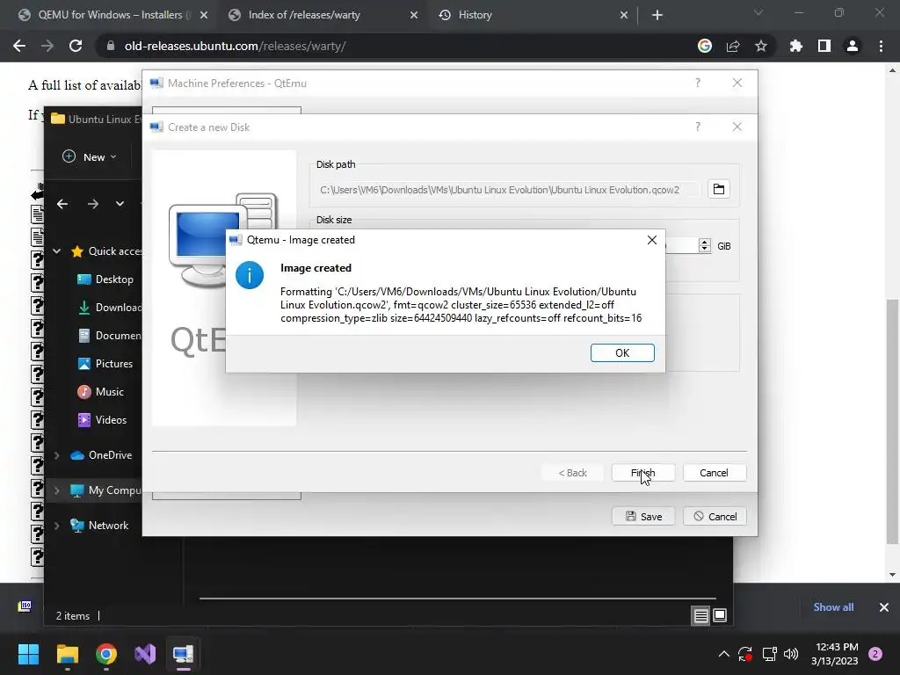The image size is (900, 675).
Task: Open tab search chevron in Chrome title bar
Action: pos(758,12)
